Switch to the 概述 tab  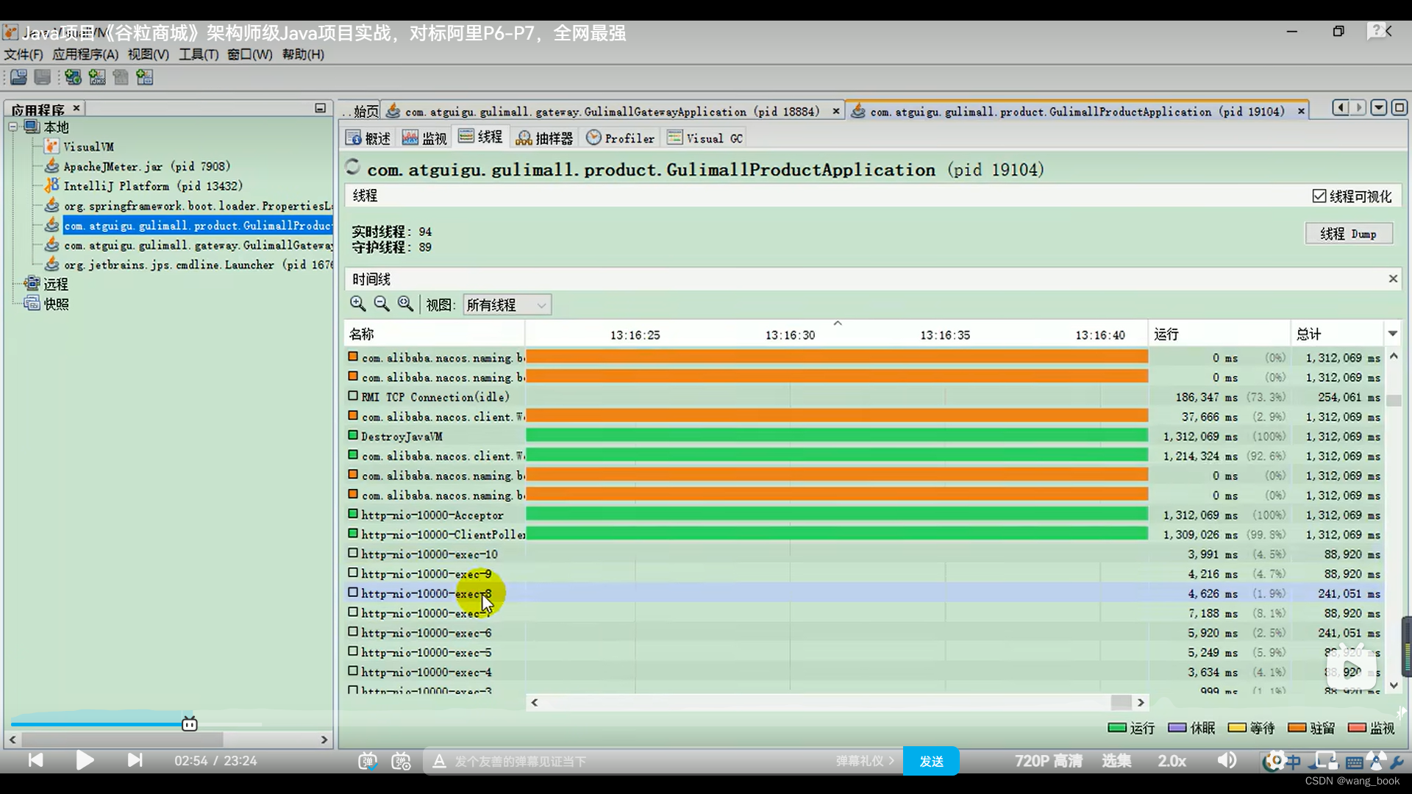coord(368,138)
